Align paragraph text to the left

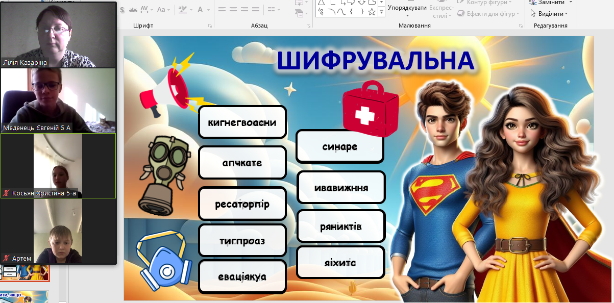point(222,9)
